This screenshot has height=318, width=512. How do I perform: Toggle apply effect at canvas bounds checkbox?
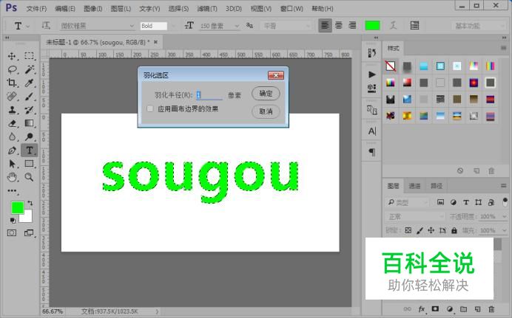[150, 108]
